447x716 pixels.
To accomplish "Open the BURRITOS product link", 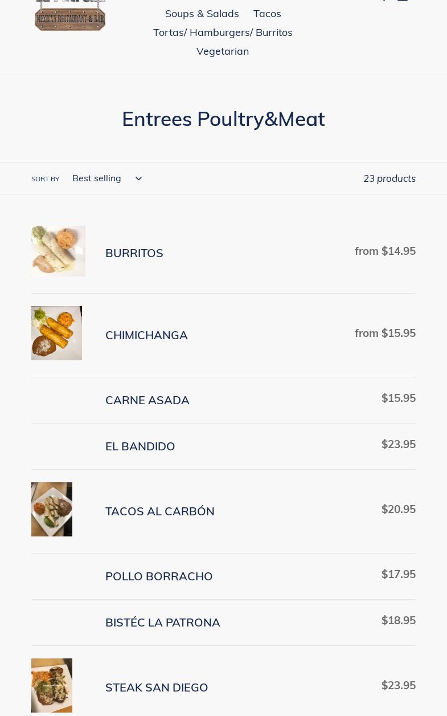I will (x=134, y=253).
